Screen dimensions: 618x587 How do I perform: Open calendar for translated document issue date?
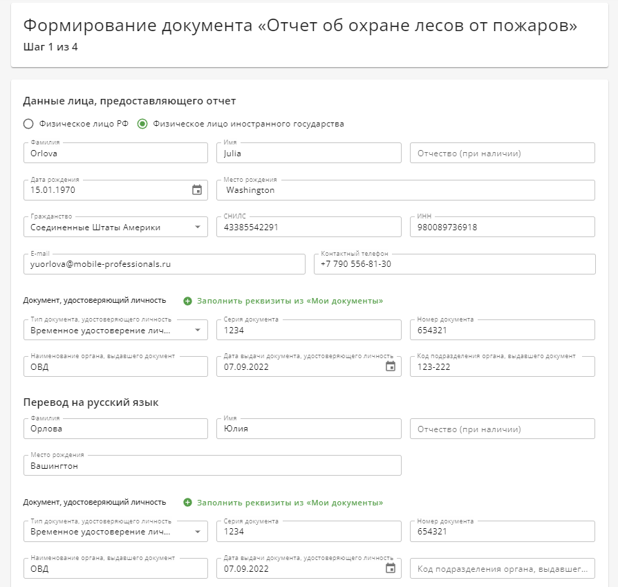(390, 568)
